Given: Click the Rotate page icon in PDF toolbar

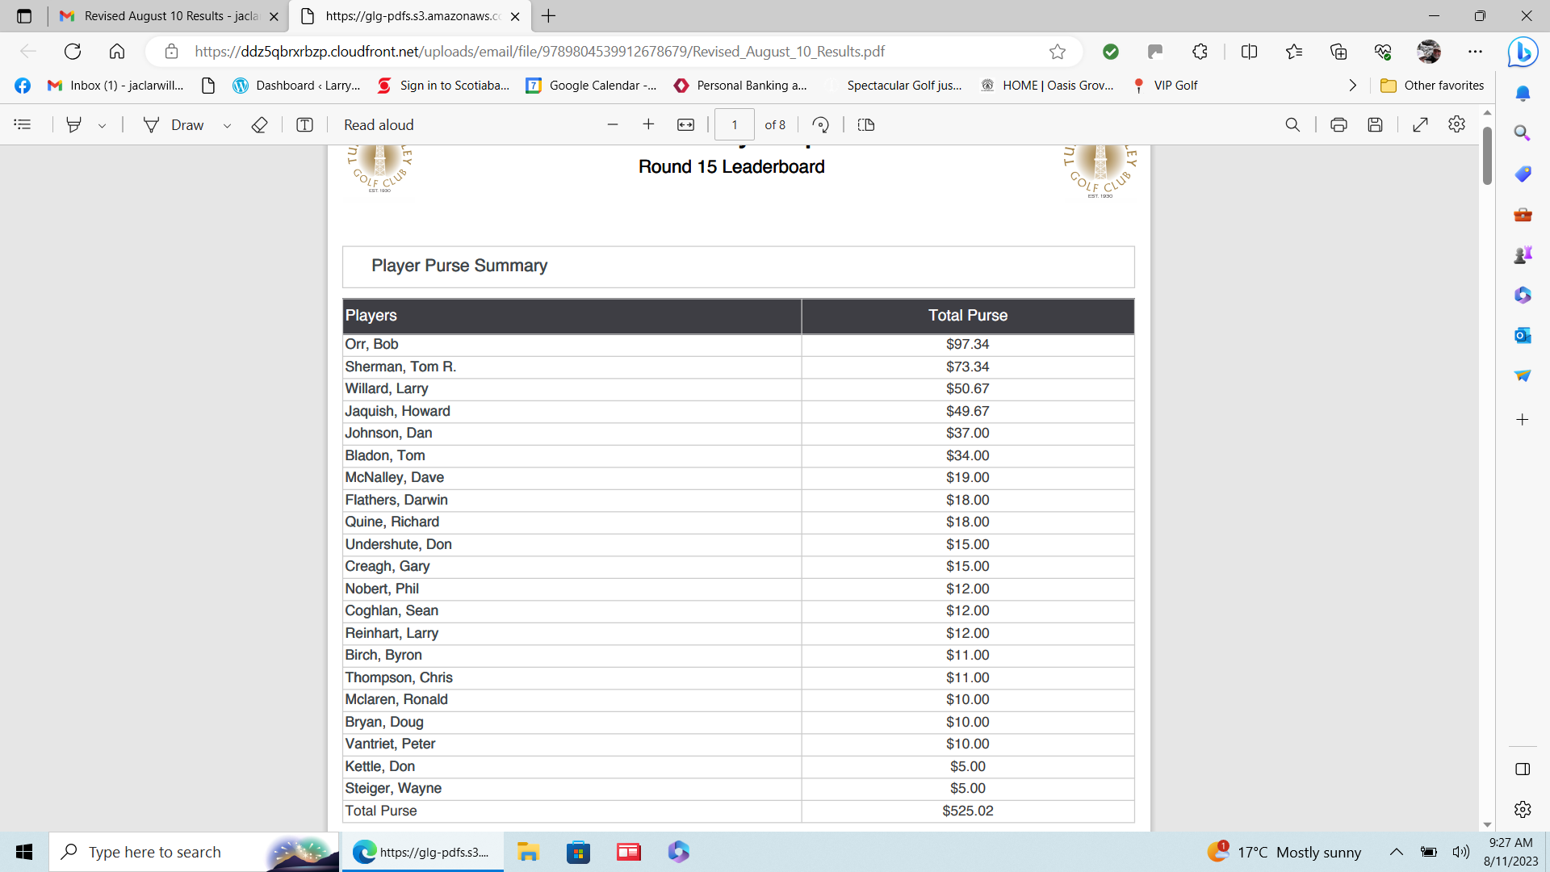Looking at the screenshot, I should point(820,124).
